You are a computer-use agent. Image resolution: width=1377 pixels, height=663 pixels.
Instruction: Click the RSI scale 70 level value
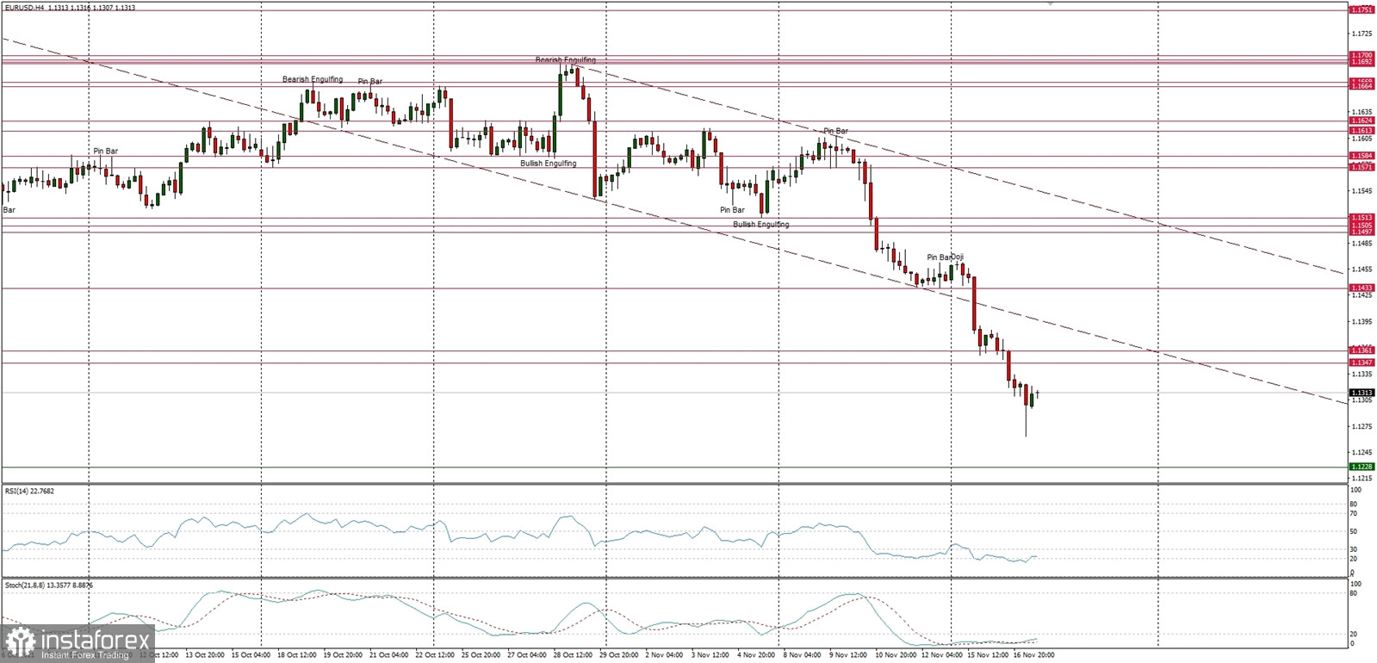pos(1354,514)
